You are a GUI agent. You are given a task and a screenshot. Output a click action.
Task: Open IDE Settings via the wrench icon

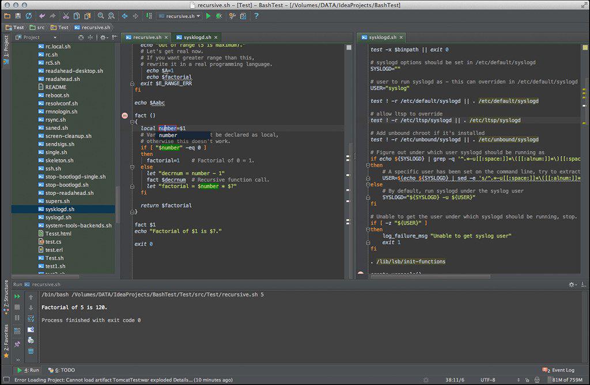[232, 16]
